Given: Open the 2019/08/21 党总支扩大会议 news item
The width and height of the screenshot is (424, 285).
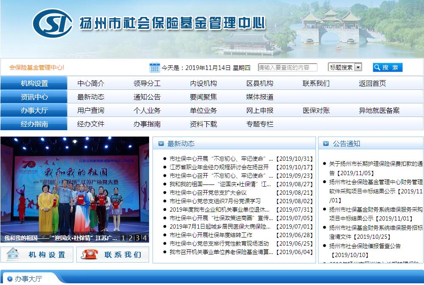Looking at the screenshot, I should (208, 193).
